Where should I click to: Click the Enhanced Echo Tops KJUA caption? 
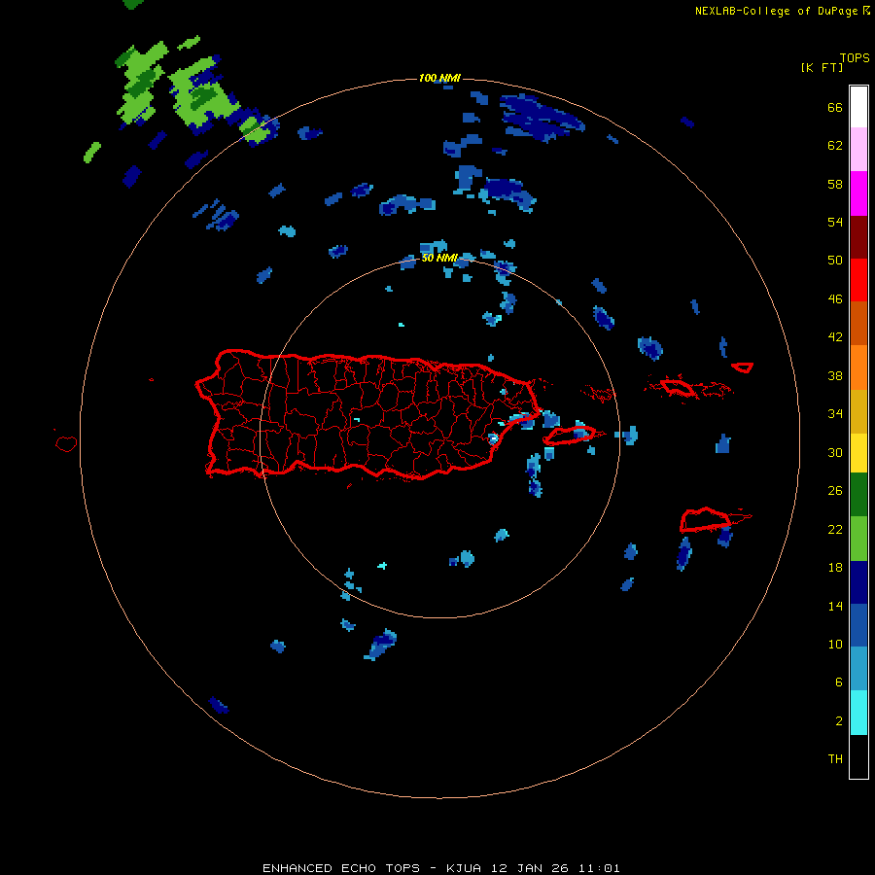(x=440, y=868)
